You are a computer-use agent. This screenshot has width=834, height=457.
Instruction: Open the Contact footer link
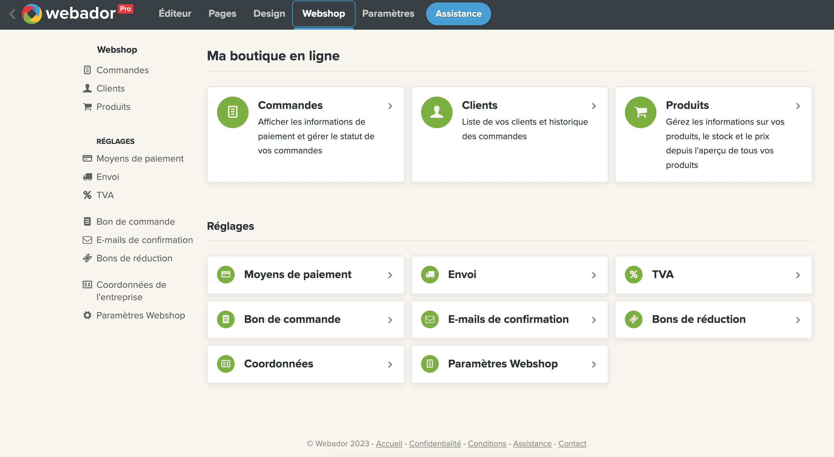(572, 443)
